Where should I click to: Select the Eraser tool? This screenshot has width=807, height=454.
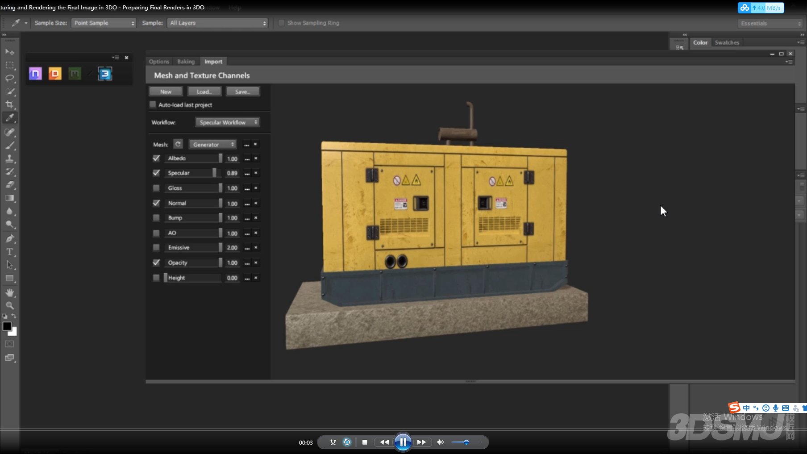pos(9,185)
